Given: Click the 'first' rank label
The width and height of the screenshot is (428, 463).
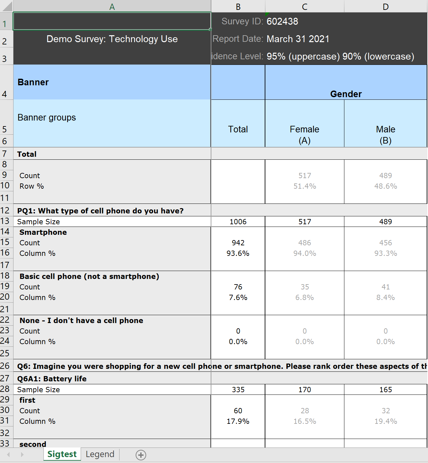Looking at the screenshot, I should click(x=27, y=400).
